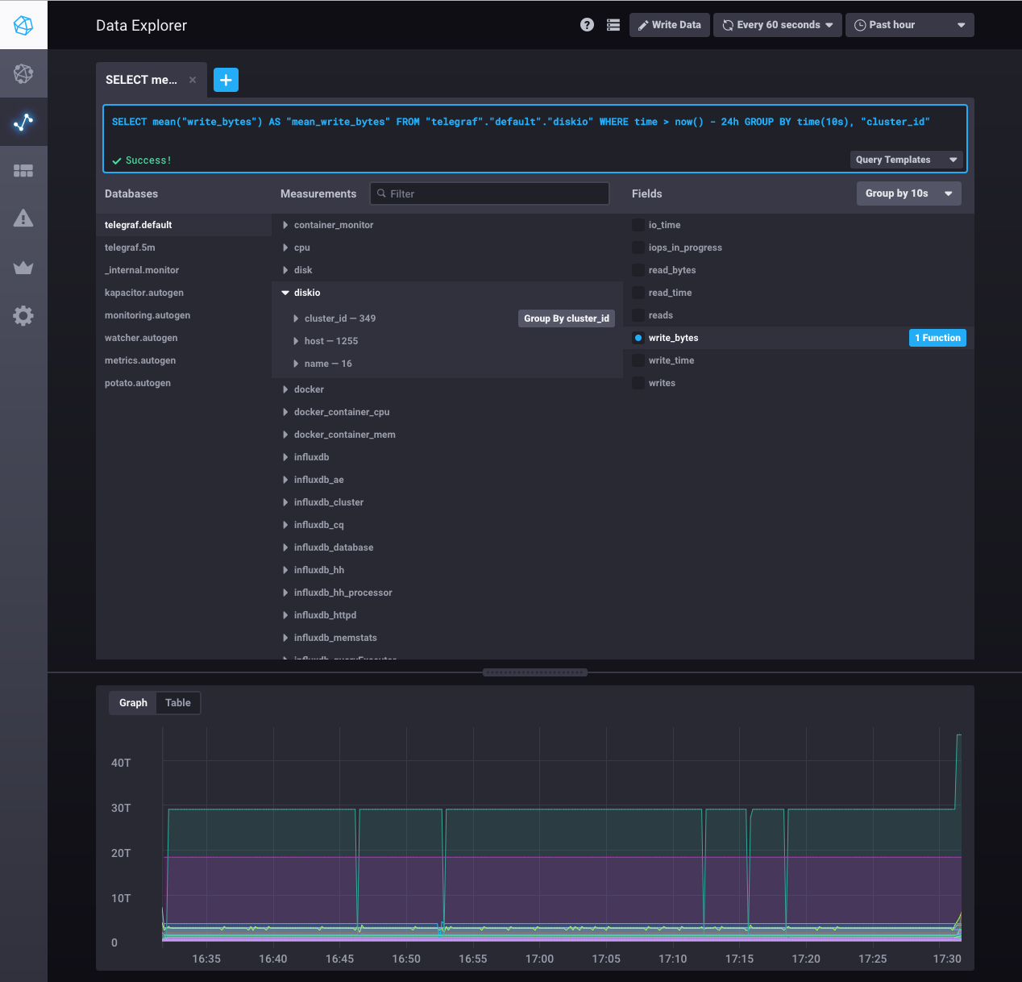Switch to the Table view tab
This screenshot has height=982, width=1022.
coord(178,703)
